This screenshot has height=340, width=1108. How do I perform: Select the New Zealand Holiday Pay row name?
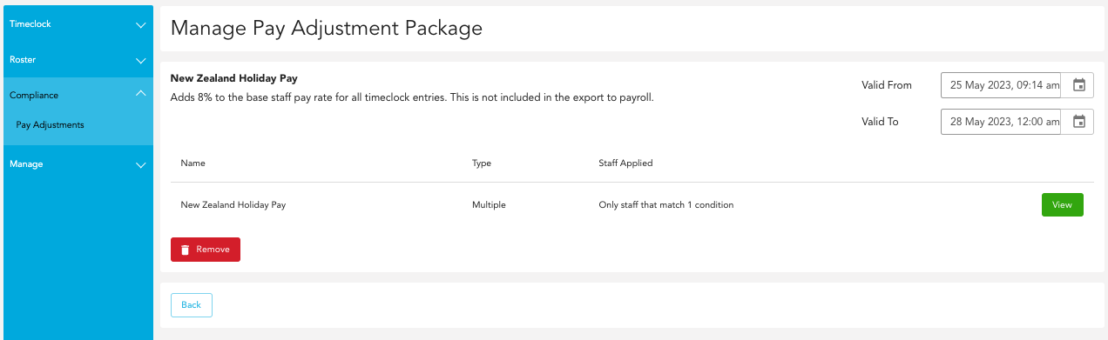pos(233,205)
